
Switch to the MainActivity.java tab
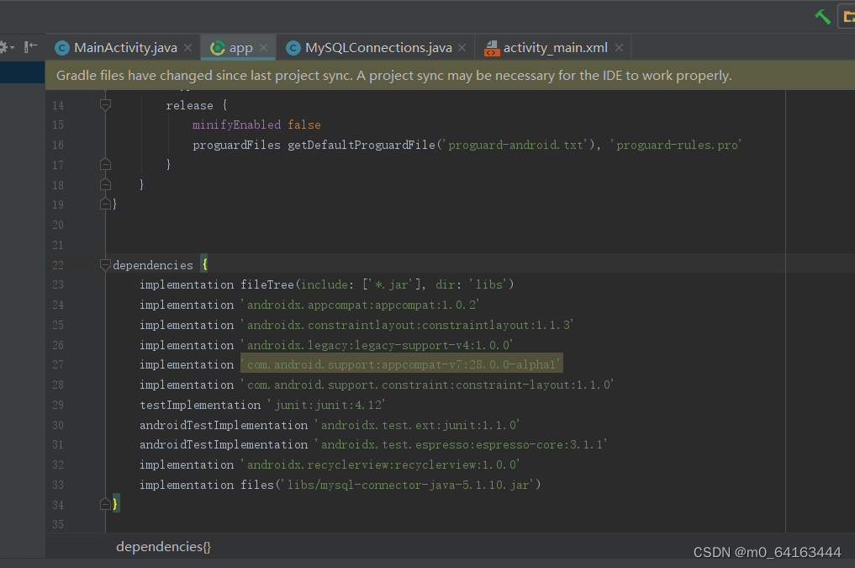[x=123, y=47]
